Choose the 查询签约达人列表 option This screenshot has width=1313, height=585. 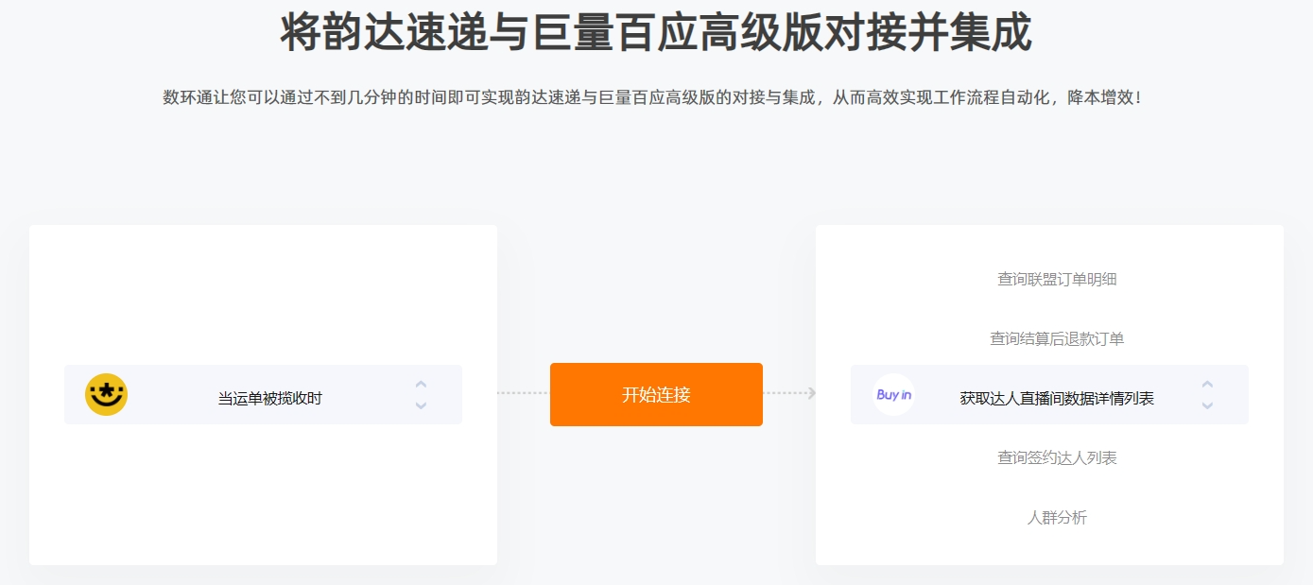coord(1057,457)
